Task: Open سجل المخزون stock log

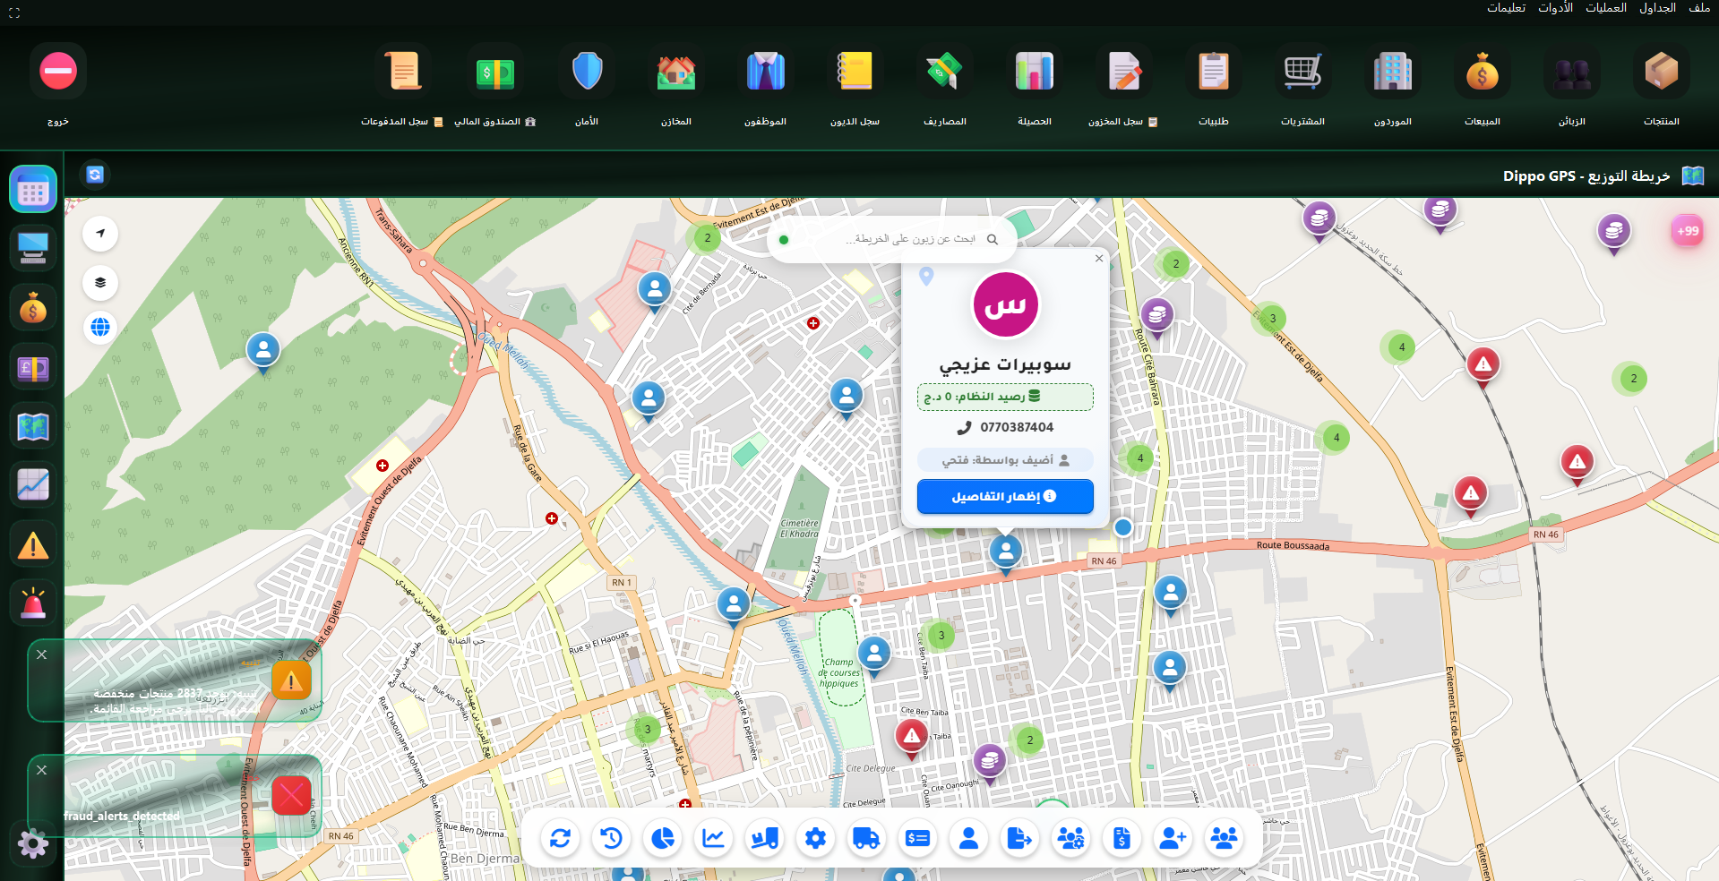Action: (x=1123, y=72)
